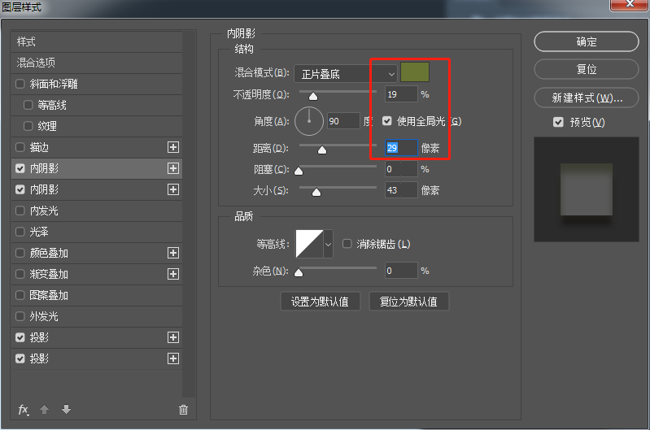Click 新建样式(W)... button
Image resolution: width=650 pixels, height=430 pixels.
coord(587,98)
